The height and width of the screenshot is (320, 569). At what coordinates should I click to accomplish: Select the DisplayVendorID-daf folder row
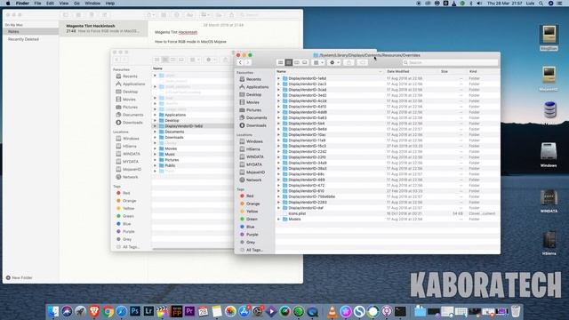click(388, 208)
